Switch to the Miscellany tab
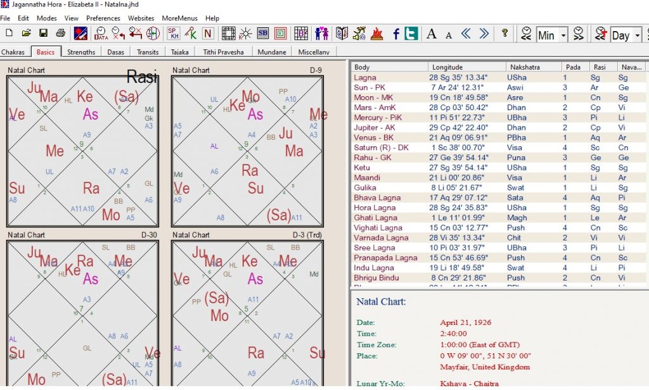This screenshot has height=390, width=649. [x=314, y=52]
